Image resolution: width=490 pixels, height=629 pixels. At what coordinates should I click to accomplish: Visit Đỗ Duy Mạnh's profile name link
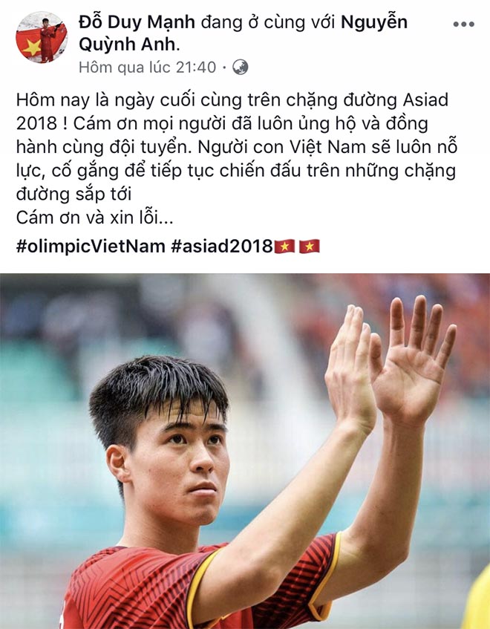click(137, 22)
